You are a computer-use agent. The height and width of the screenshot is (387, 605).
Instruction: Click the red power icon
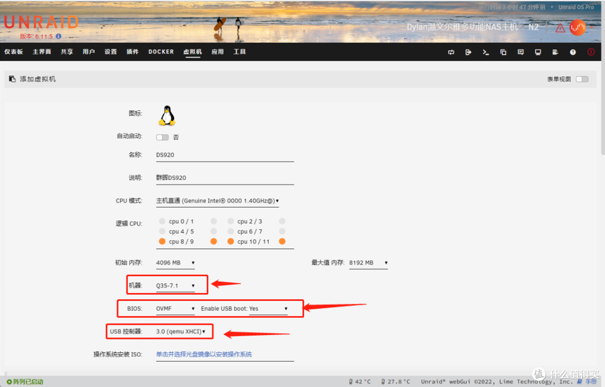[591, 52]
